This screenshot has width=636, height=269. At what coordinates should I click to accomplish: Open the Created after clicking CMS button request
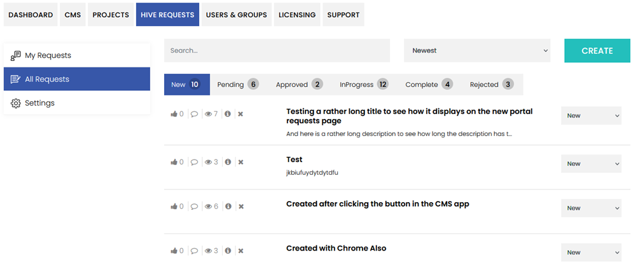377,204
